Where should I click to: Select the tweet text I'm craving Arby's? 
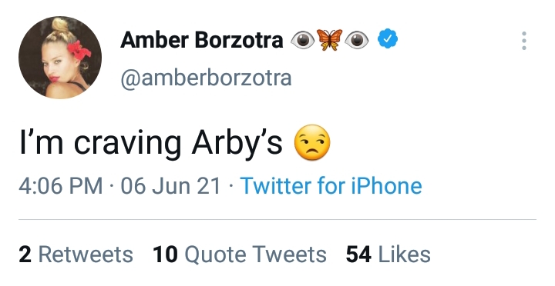coord(151,143)
